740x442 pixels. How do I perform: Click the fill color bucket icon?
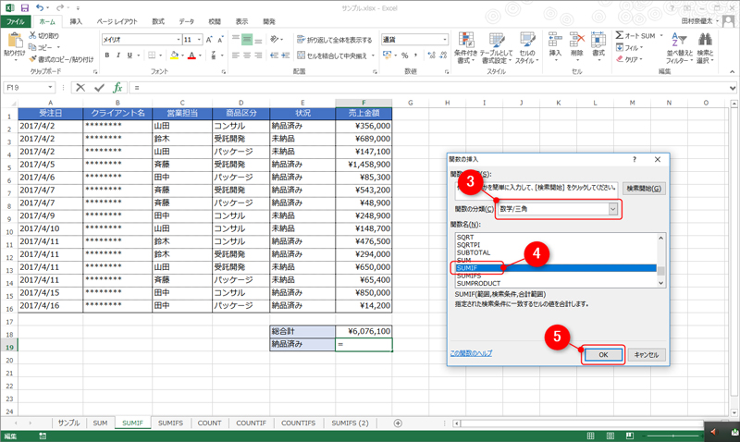pos(174,55)
